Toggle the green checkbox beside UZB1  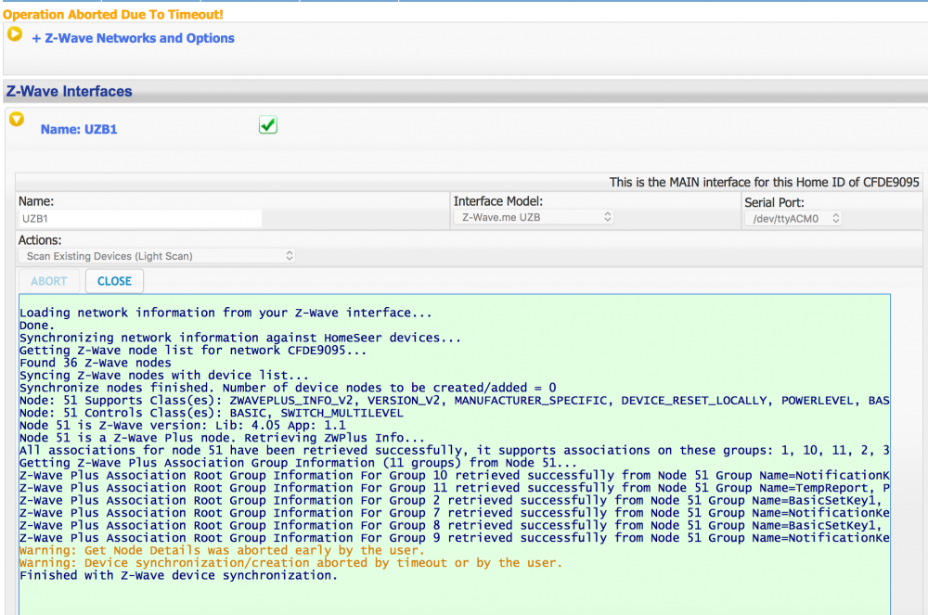click(268, 125)
